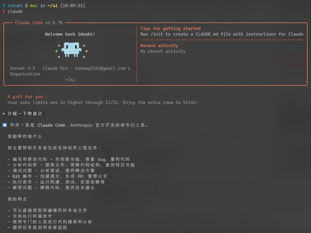
Task: Click the '我主要帮助开发者完成各种软件工程任务' line
Action: click(54, 148)
